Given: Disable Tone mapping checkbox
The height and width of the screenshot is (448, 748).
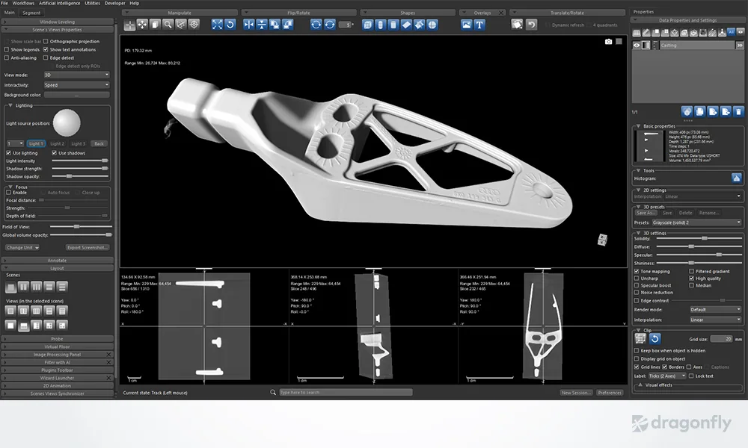Looking at the screenshot, I should pyautogui.click(x=637, y=271).
